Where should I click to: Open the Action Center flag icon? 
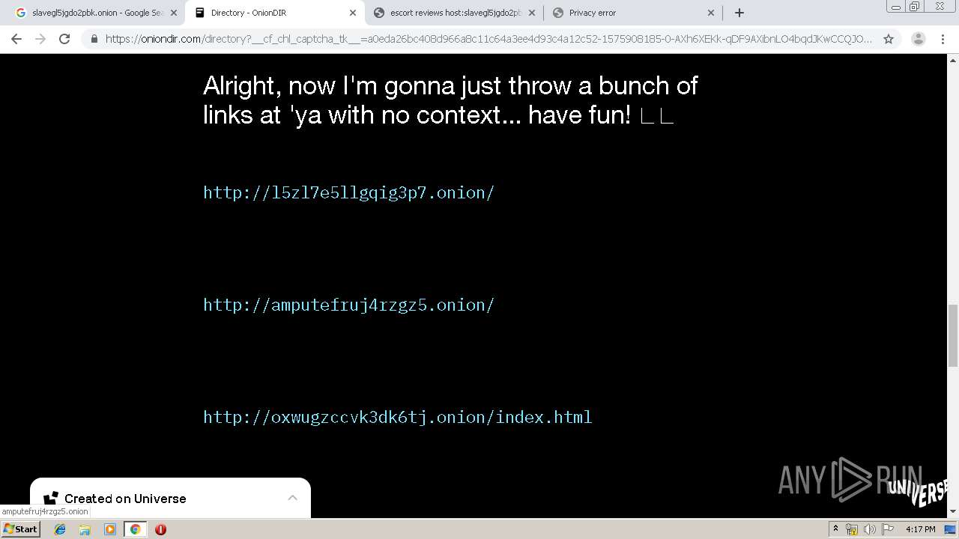click(888, 529)
